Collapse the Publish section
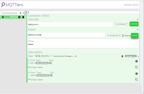Screen dimensions: 144x94 point(138,30)
